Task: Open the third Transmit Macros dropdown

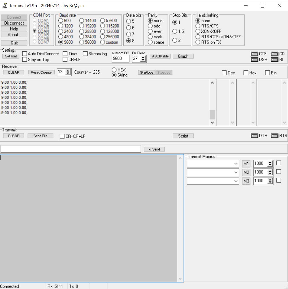Action: [236, 181]
